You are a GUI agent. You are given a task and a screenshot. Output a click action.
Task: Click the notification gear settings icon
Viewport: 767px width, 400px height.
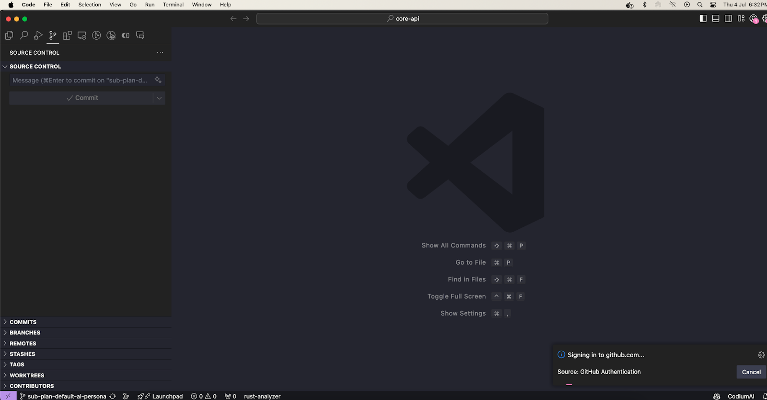[761, 355]
